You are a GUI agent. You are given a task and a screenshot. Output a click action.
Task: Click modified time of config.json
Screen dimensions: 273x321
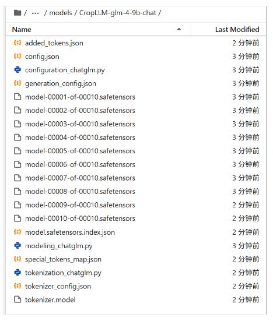pos(246,57)
